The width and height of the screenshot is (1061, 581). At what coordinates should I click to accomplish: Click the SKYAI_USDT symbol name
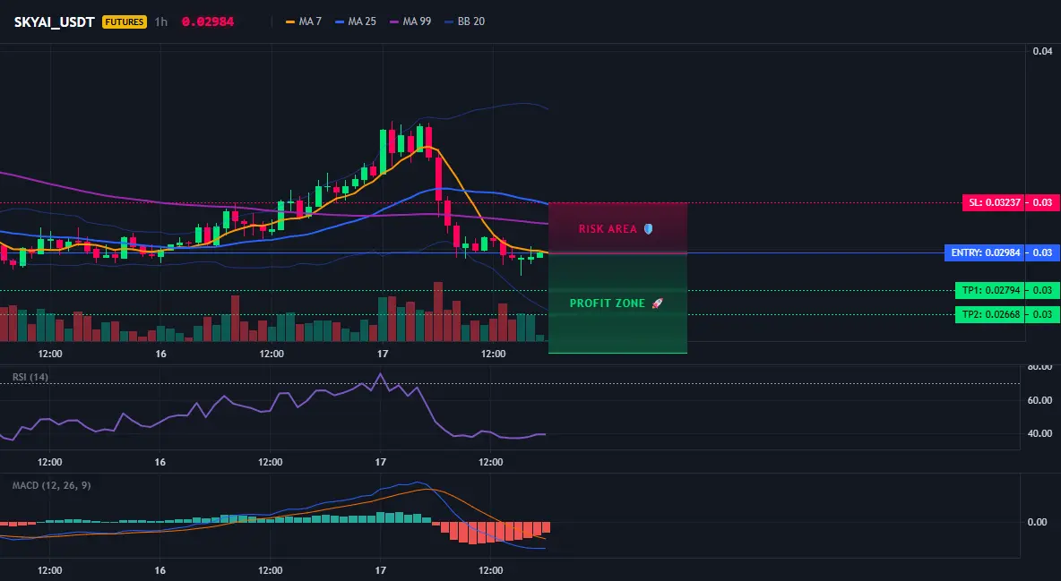(54, 21)
